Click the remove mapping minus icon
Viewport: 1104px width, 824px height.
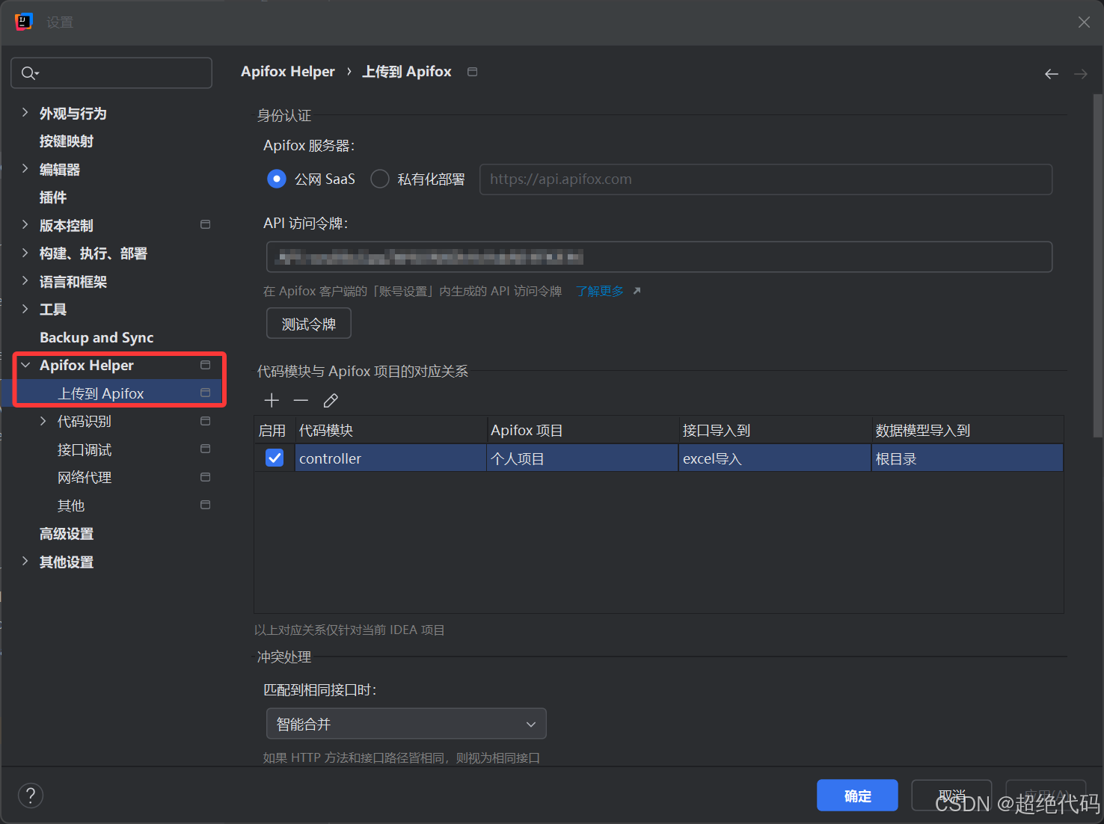pos(301,401)
